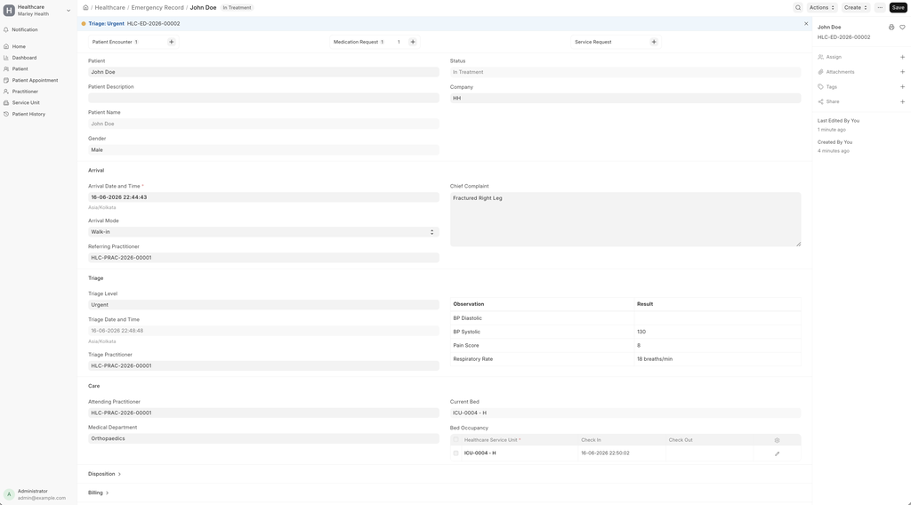The image size is (911, 505).
Task: Add a new Patient Encounter with plus
Action: pos(172,42)
